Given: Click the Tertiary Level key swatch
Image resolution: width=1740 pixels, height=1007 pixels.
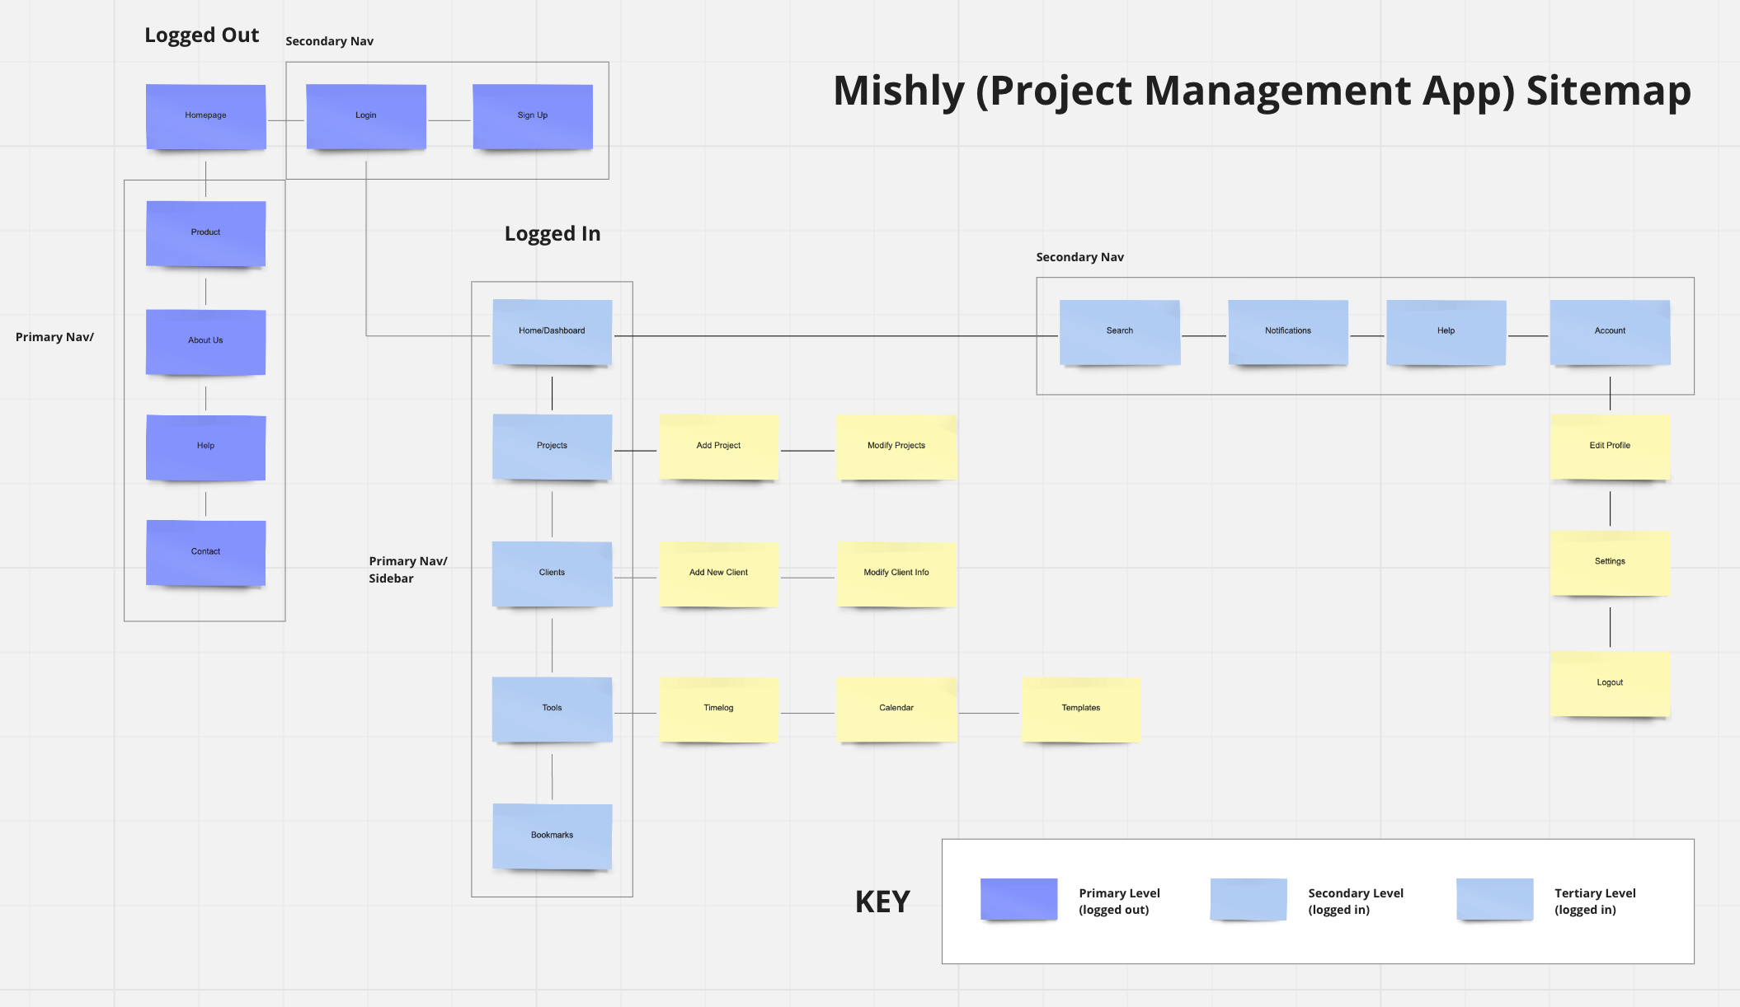Looking at the screenshot, I should [x=1495, y=899].
